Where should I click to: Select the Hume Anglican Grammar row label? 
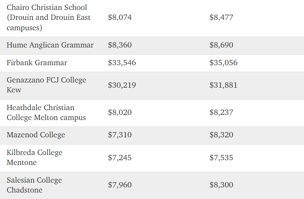tap(50, 45)
